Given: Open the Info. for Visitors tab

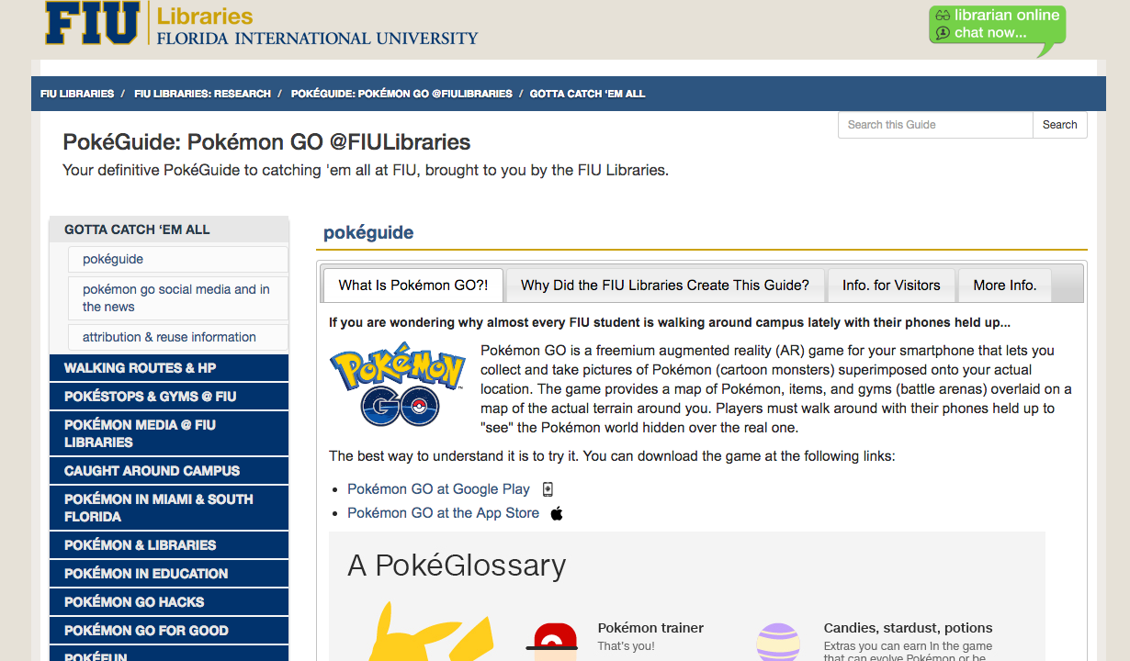Looking at the screenshot, I should (x=891, y=286).
